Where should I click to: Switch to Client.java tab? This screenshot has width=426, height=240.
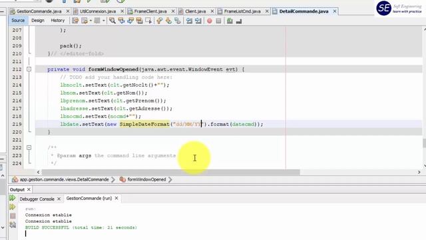pos(195,11)
